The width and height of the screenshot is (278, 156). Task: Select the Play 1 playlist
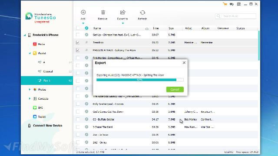tap(47, 81)
